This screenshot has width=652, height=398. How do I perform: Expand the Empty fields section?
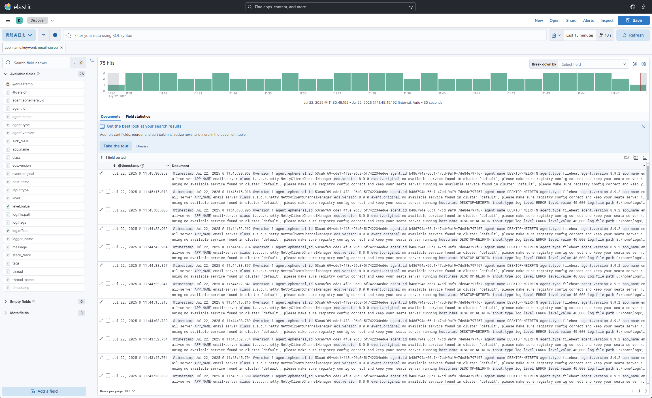(6, 302)
